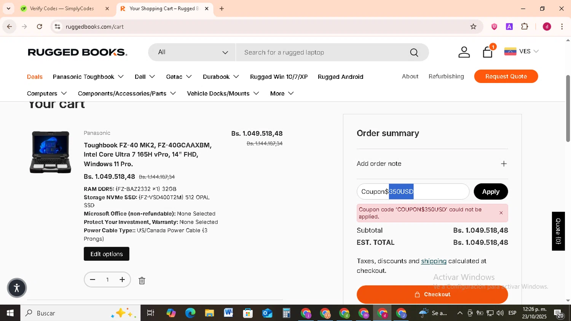Click Windows taskbar search box

pyautogui.click(x=80, y=313)
